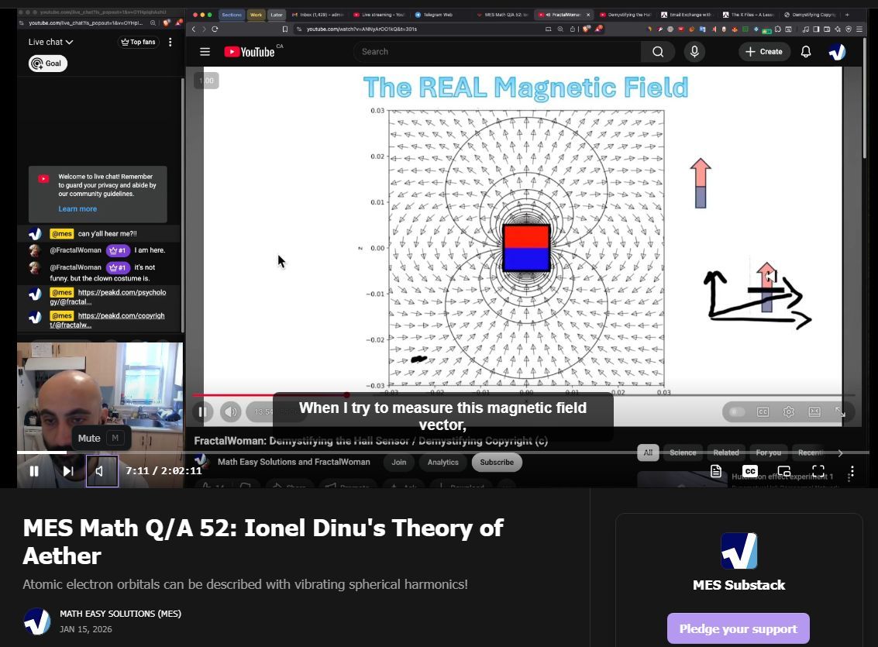Select the Science filter chip
Viewport: 878px width, 647px height.
(683, 453)
